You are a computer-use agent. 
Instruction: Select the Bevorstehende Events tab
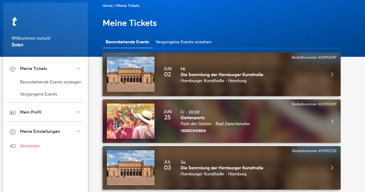pos(127,42)
